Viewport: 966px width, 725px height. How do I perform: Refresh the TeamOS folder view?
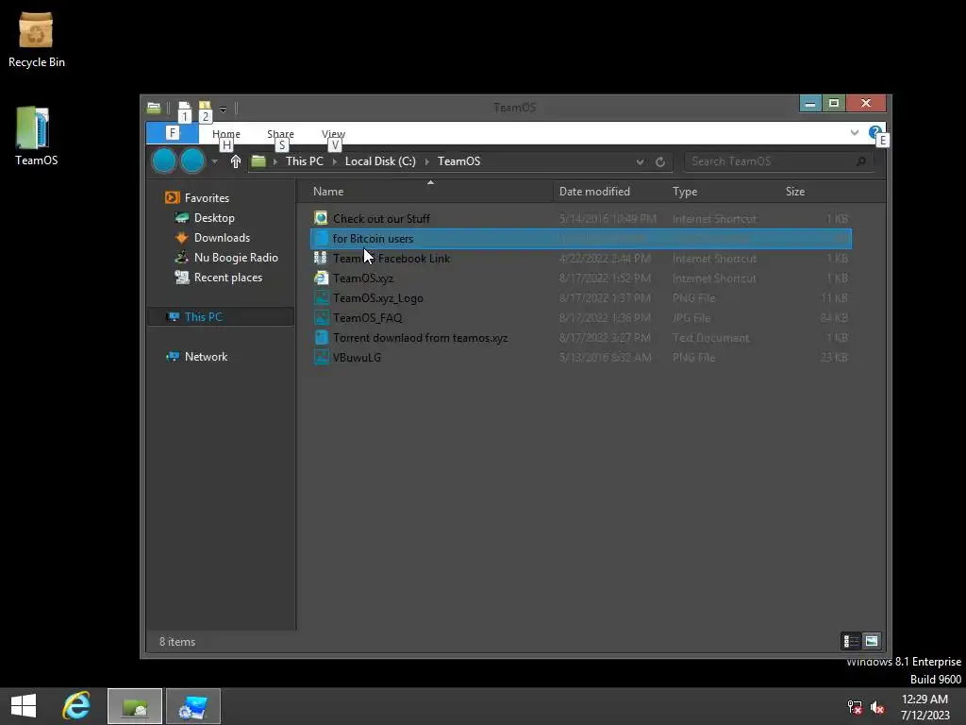659,161
